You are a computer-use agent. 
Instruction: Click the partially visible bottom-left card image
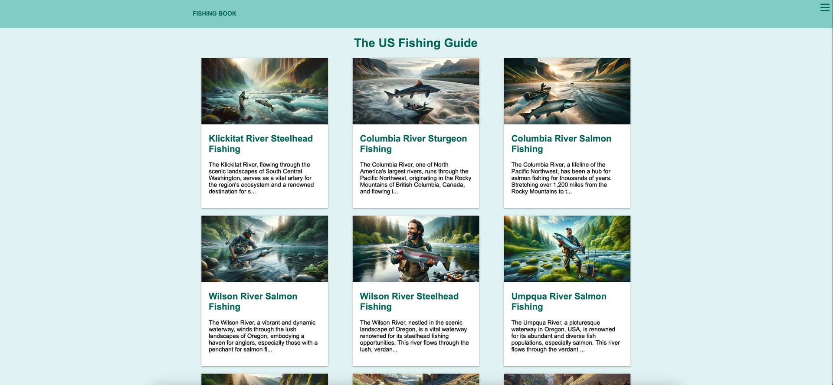click(265, 379)
